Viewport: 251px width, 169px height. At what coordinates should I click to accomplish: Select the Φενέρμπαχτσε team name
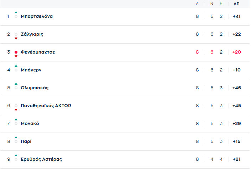[38, 52]
